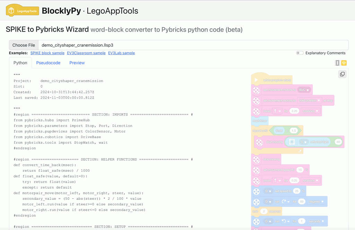Click color sensor icon in reflected light block
The width and height of the screenshot is (355, 230).
pos(292,142)
